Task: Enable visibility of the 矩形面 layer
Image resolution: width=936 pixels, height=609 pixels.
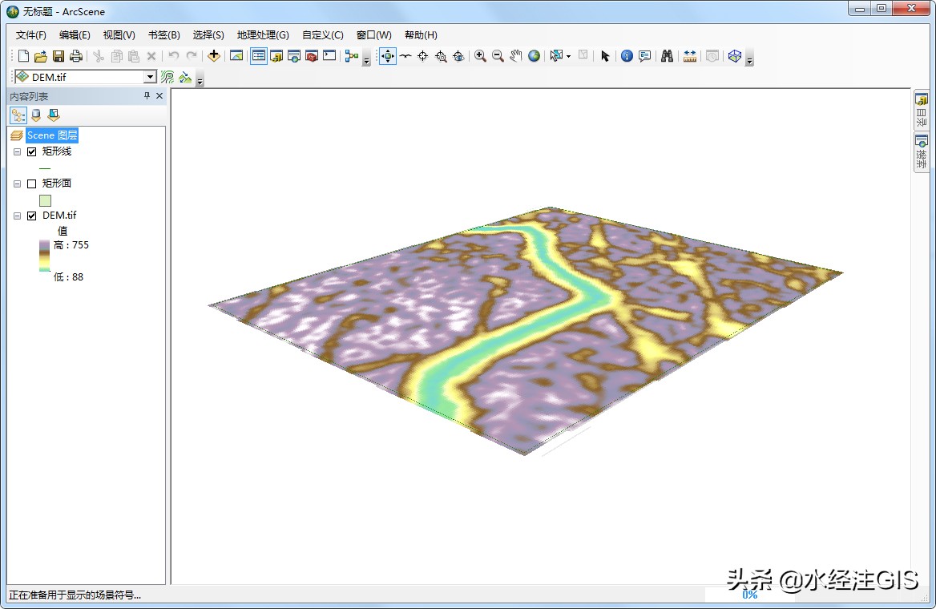Action: pyautogui.click(x=31, y=183)
